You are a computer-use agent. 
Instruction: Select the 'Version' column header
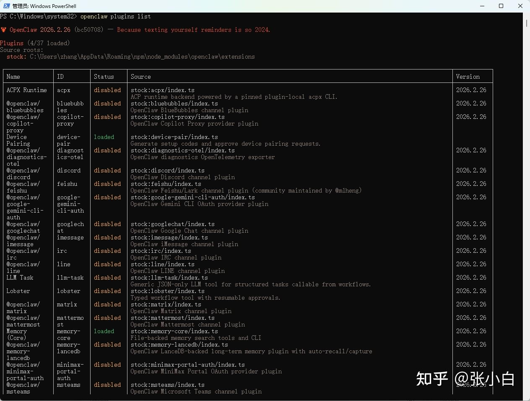point(468,77)
